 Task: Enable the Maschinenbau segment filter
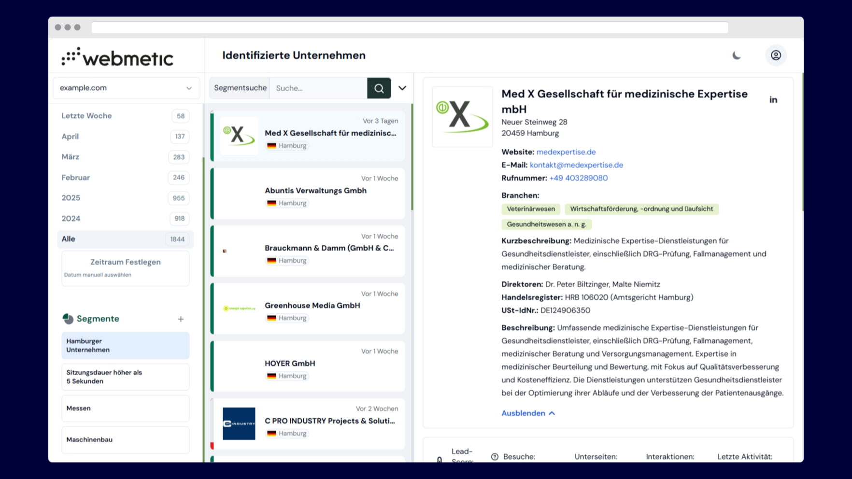coord(125,439)
